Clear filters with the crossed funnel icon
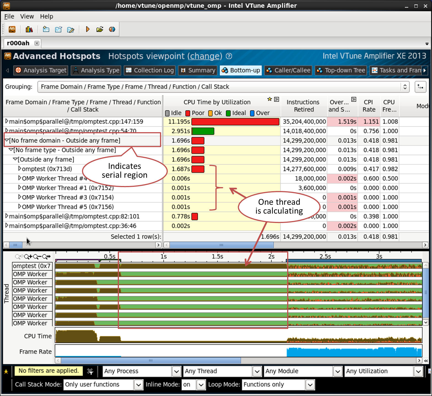The height and width of the screenshot is (396, 432). tap(90, 371)
